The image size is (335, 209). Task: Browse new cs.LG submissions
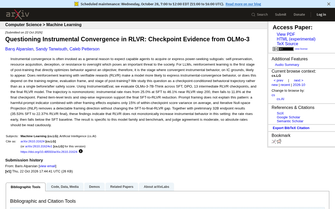click(x=275, y=85)
